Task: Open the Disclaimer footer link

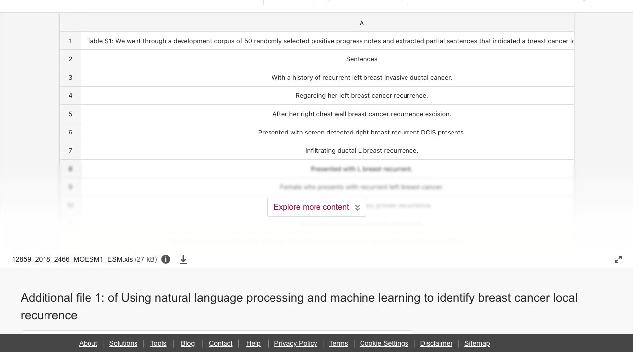Action: (436, 343)
